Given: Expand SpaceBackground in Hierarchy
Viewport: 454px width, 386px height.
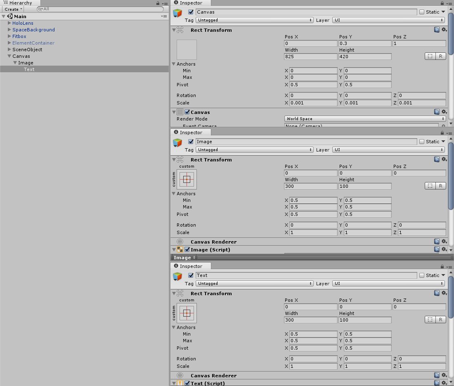Looking at the screenshot, I should (9, 30).
